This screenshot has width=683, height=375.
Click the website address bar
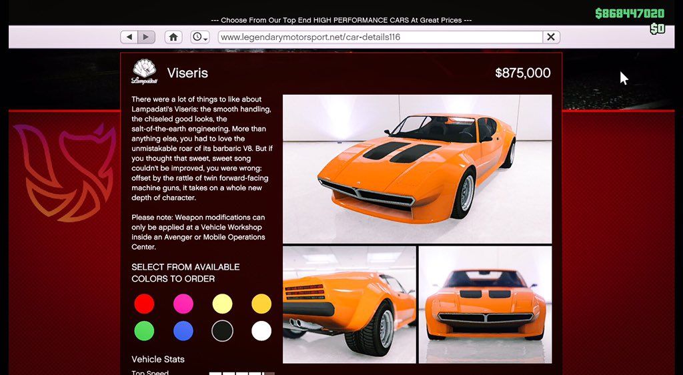[x=379, y=37]
